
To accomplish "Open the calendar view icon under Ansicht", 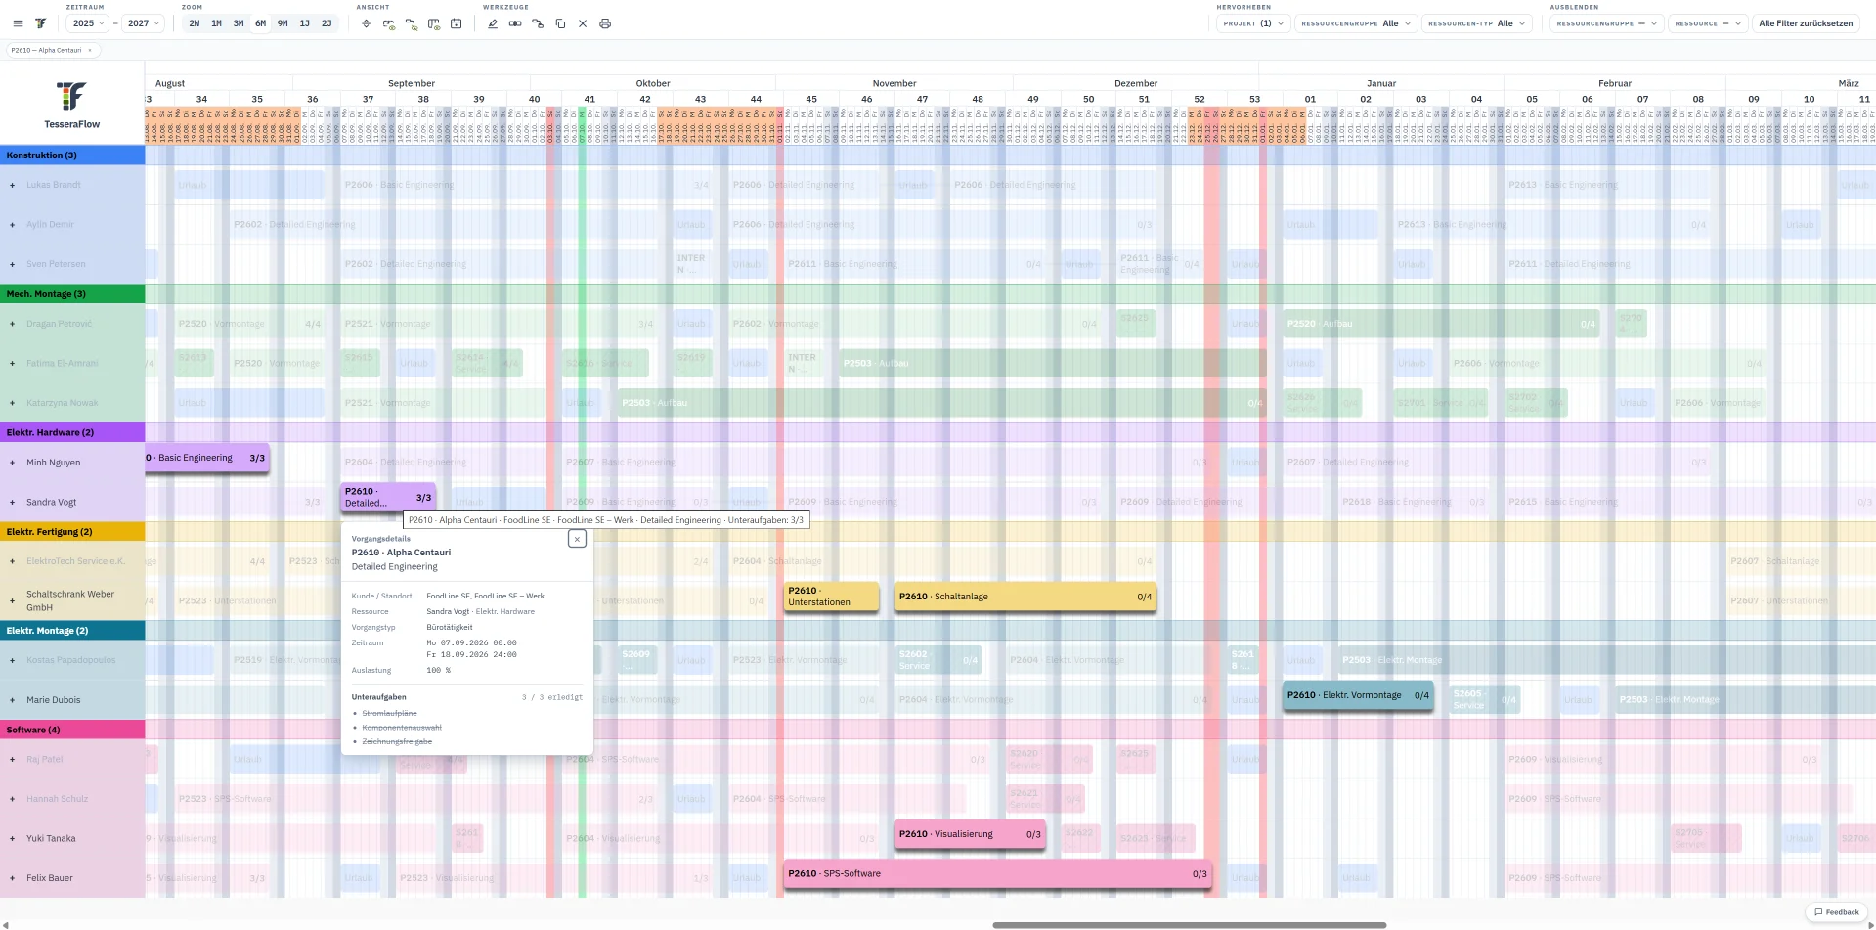I will (x=457, y=23).
